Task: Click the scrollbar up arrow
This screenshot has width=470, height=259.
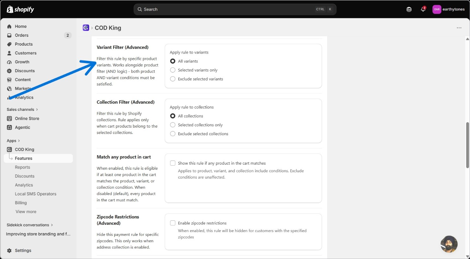Action: [467, 39]
